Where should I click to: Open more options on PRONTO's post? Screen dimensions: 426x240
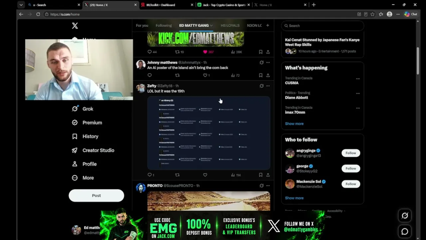(268, 186)
